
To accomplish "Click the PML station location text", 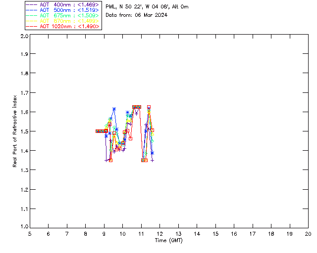I will coord(147,7).
